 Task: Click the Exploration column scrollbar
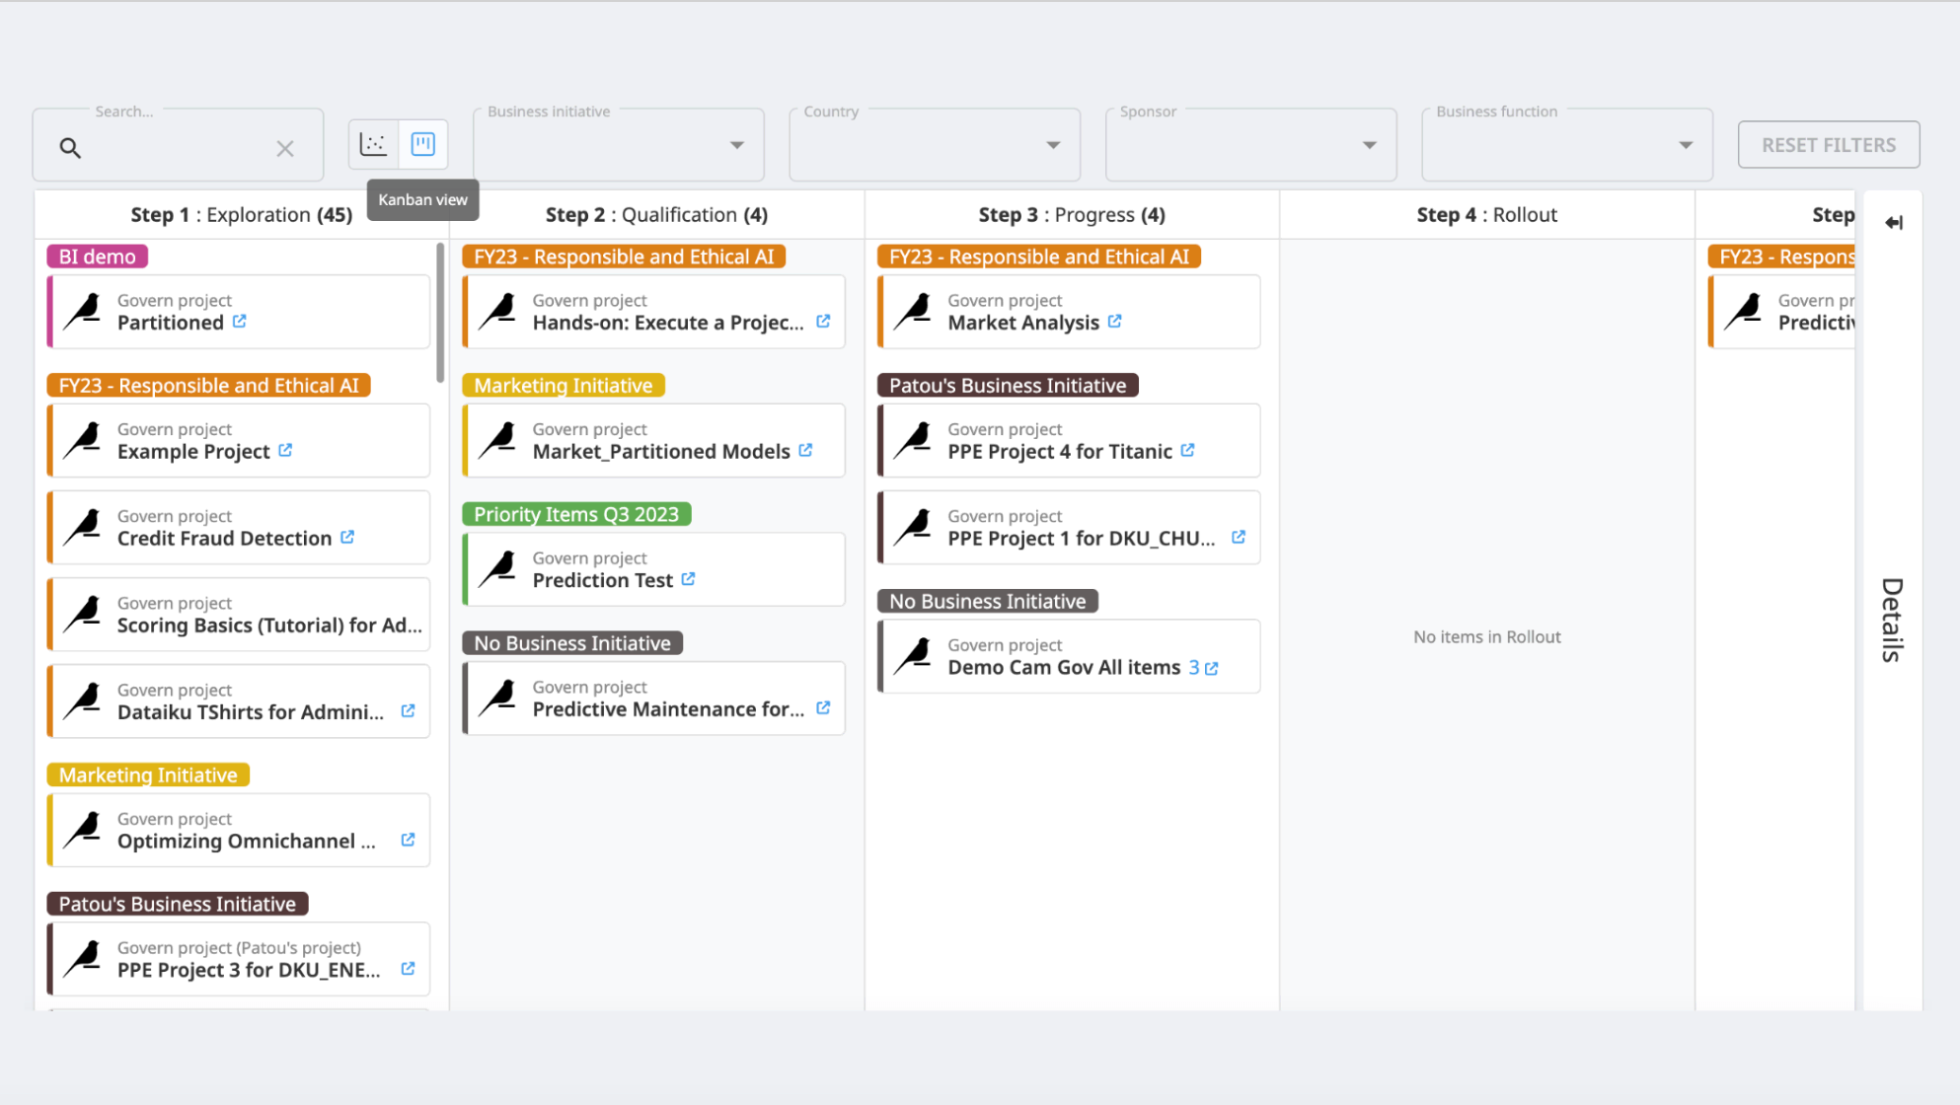(440, 313)
